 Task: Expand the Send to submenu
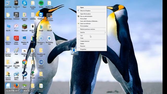(x=92, y=32)
